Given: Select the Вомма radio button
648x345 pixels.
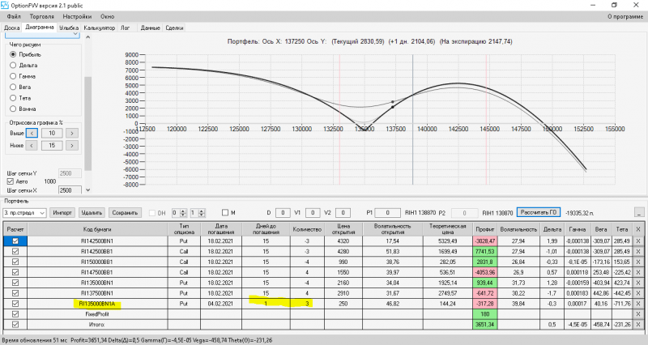Looking at the screenshot, I should [13, 109].
